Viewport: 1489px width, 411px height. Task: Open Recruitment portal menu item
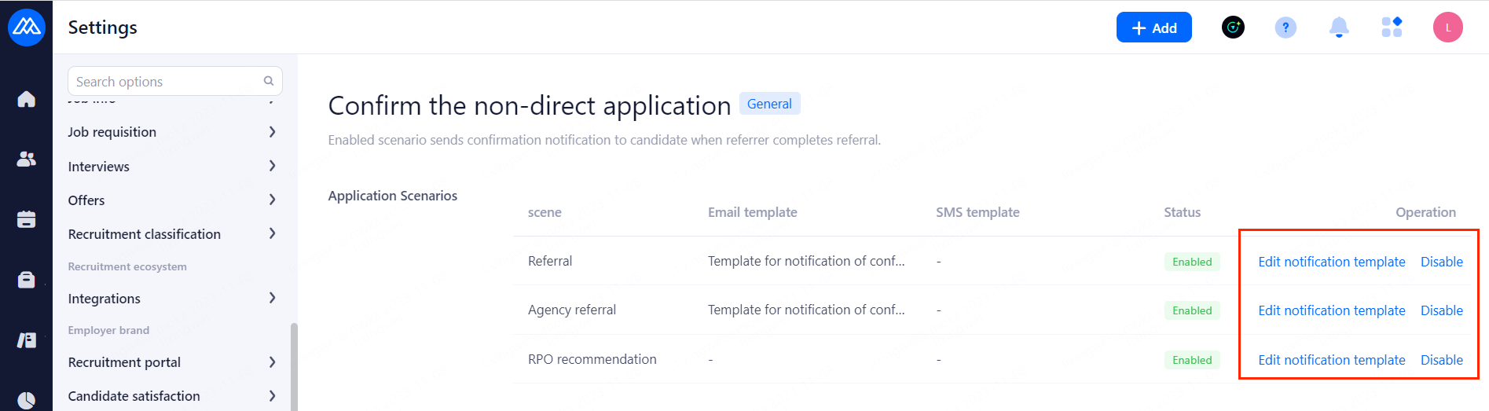(x=171, y=362)
